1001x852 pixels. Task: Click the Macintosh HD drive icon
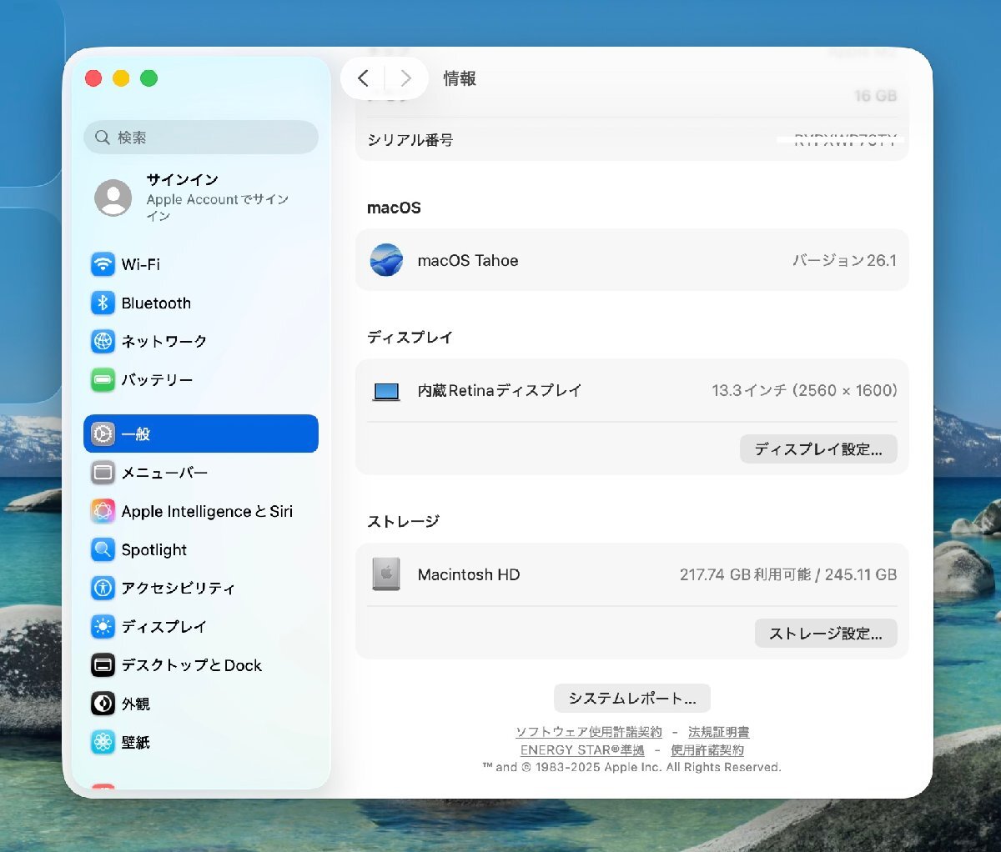386,574
